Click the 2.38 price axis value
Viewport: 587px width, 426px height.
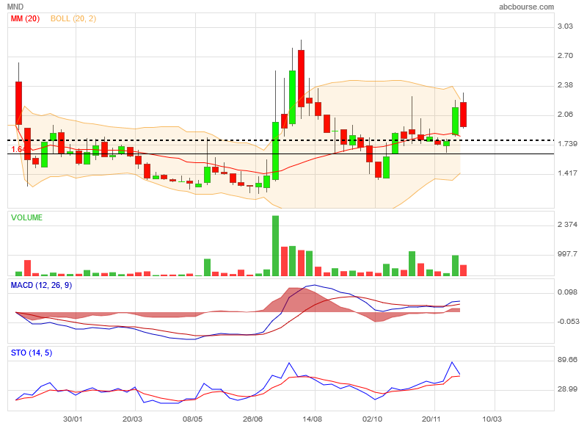click(565, 85)
